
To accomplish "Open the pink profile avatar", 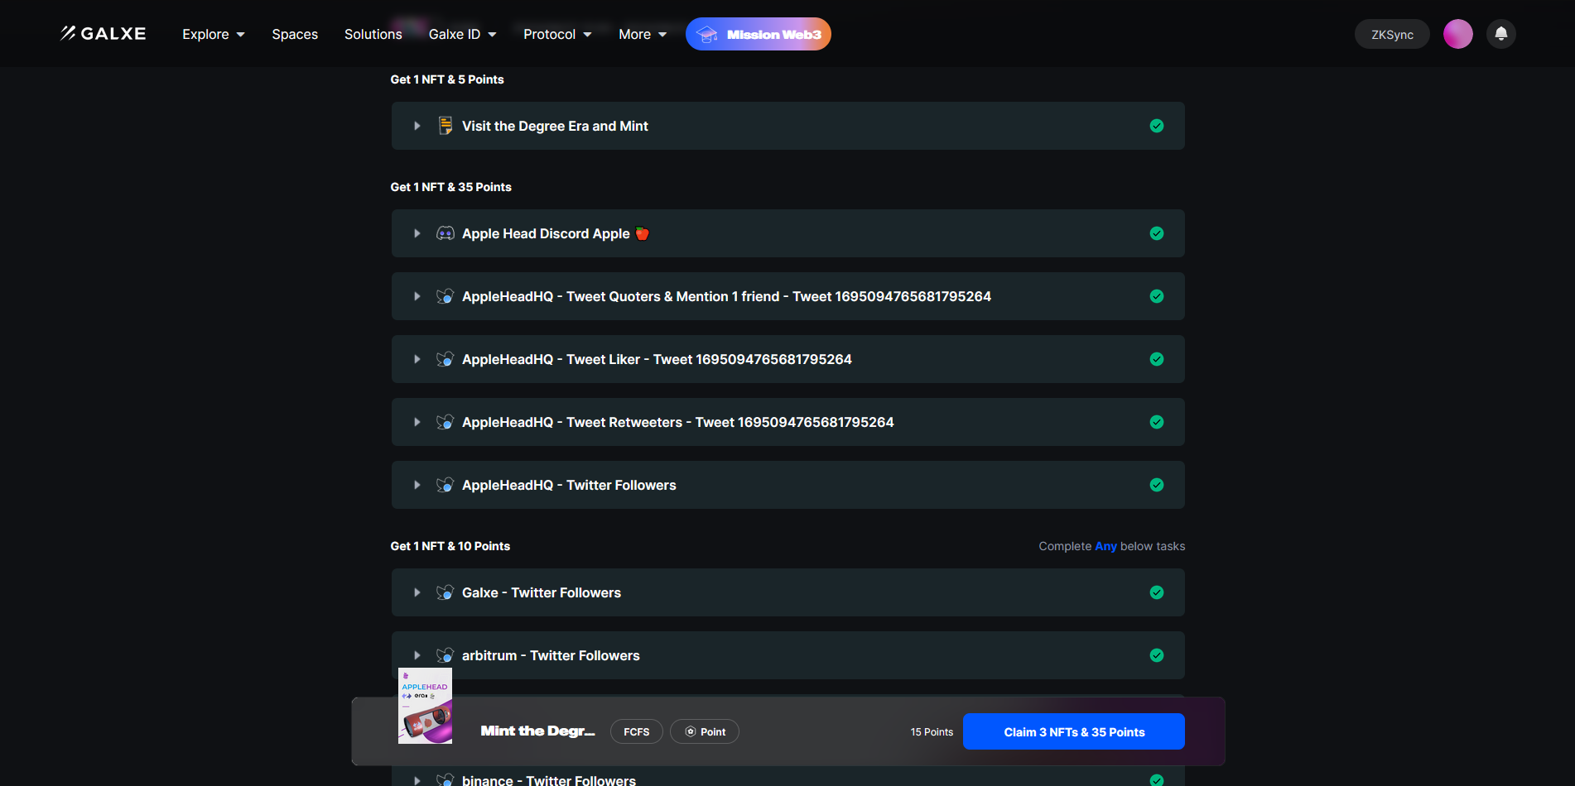I will [x=1457, y=34].
